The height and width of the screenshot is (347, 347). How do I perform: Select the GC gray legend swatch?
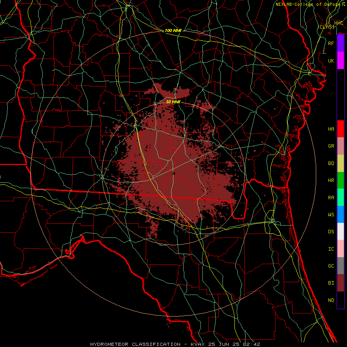click(340, 266)
